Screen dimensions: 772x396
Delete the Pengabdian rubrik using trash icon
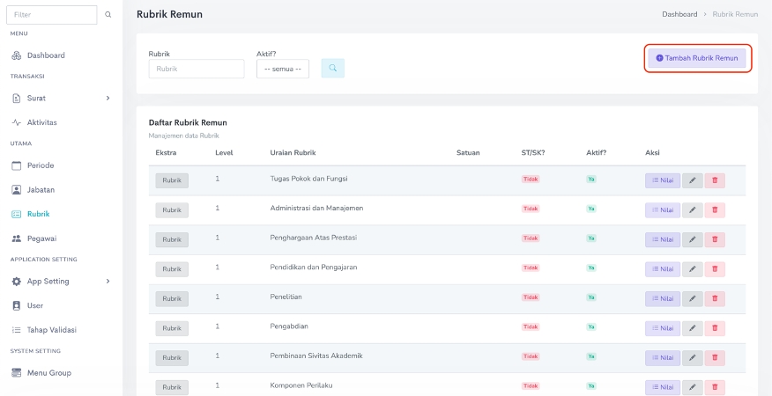click(x=715, y=328)
